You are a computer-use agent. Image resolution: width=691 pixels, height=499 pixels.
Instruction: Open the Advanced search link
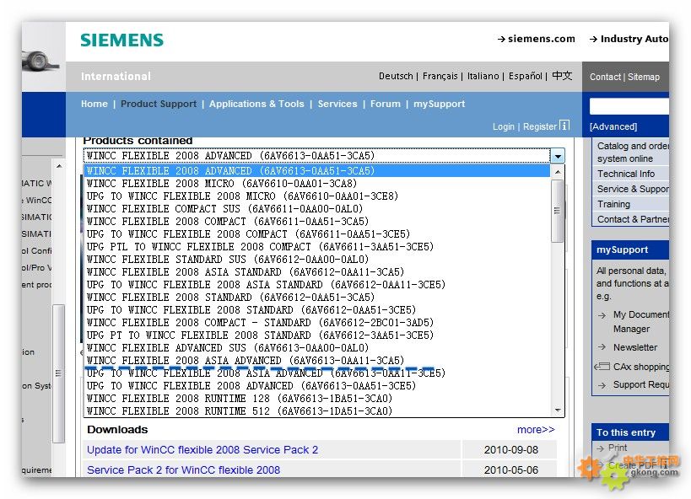(613, 126)
